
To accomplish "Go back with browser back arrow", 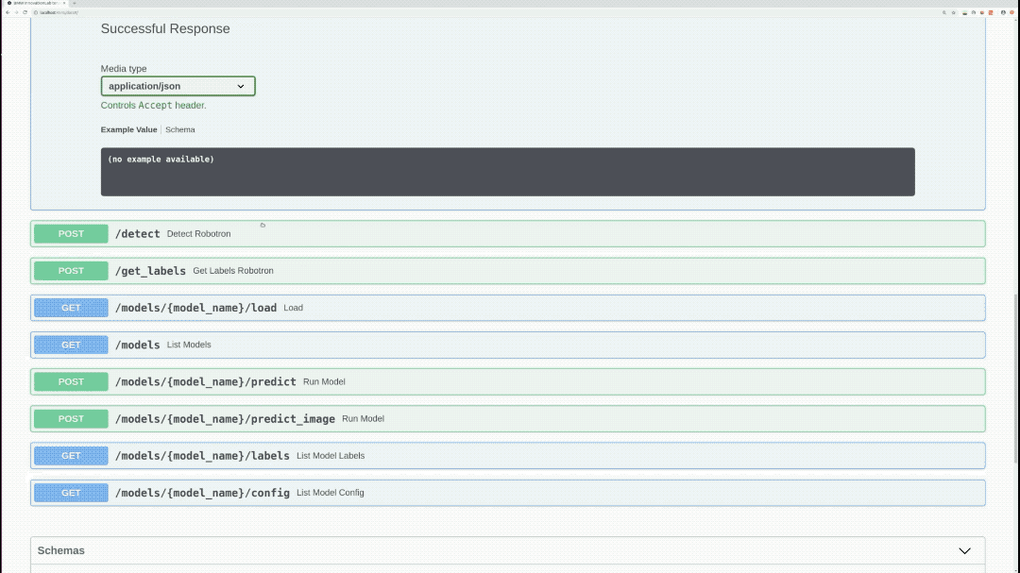I will [x=8, y=12].
